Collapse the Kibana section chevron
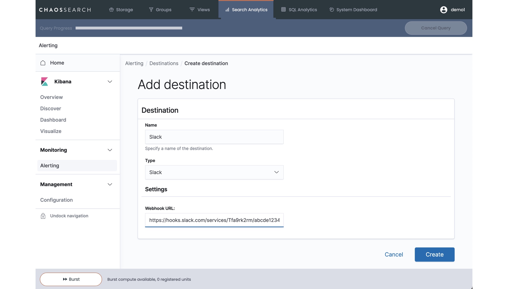This screenshot has height=289, width=508. 110,82
